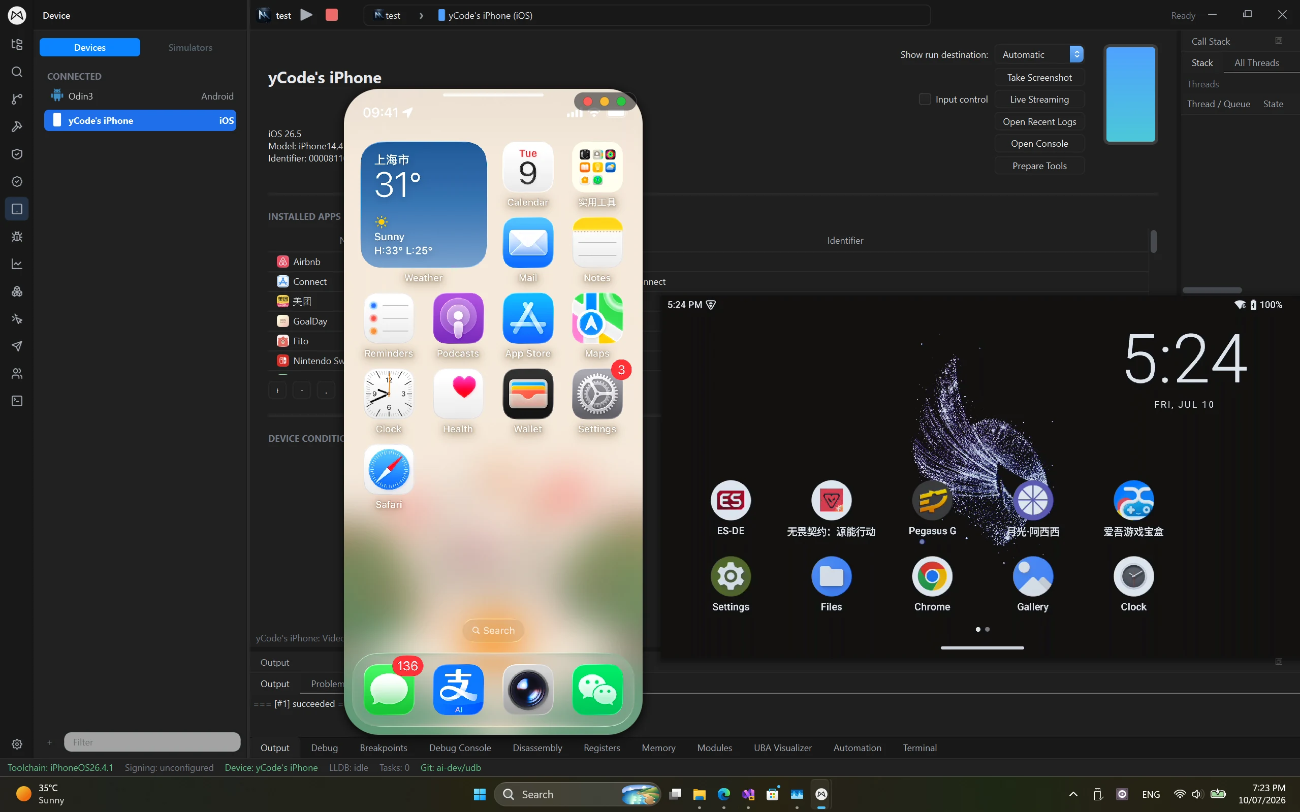
Task: Click Git: ai-dev/udb in status bar
Action: click(x=450, y=767)
